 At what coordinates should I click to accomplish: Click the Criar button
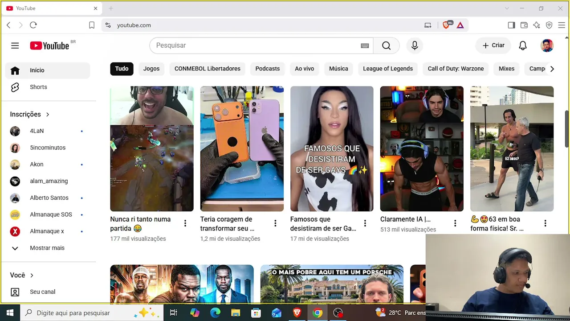click(x=493, y=45)
